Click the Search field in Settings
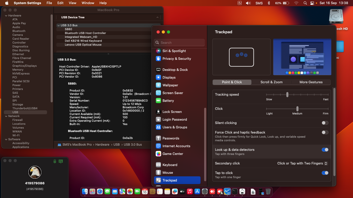The image size is (353, 198). point(179,43)
